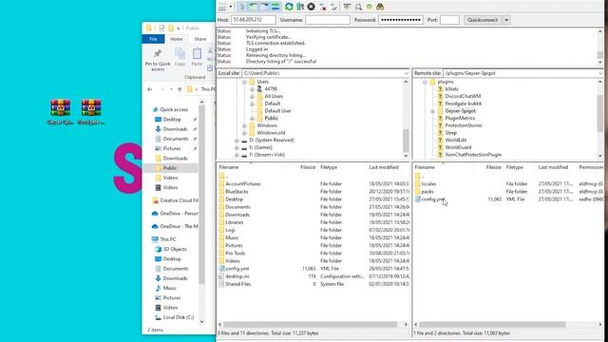
Task: Toggle the transfer queue display
Action: (275, 7)
